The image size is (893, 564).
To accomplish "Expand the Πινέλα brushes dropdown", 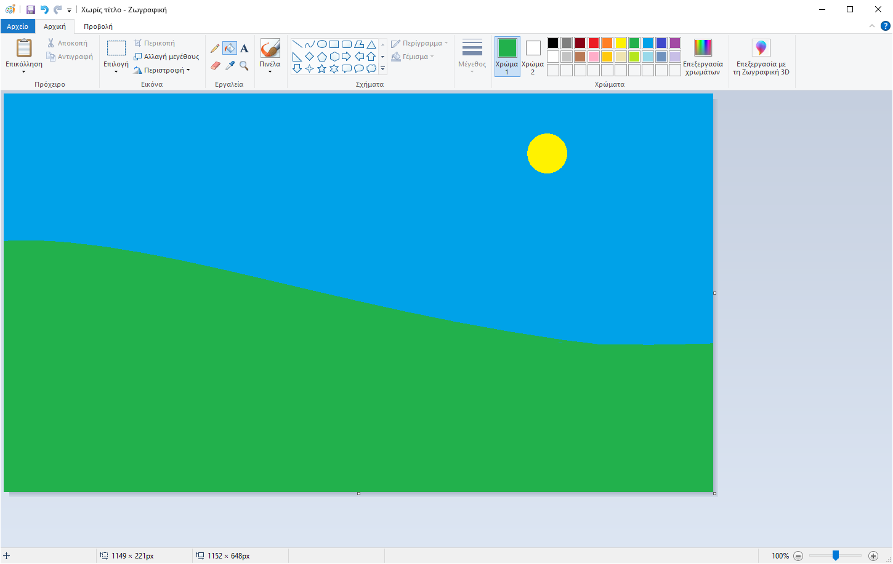I will 270,71.
